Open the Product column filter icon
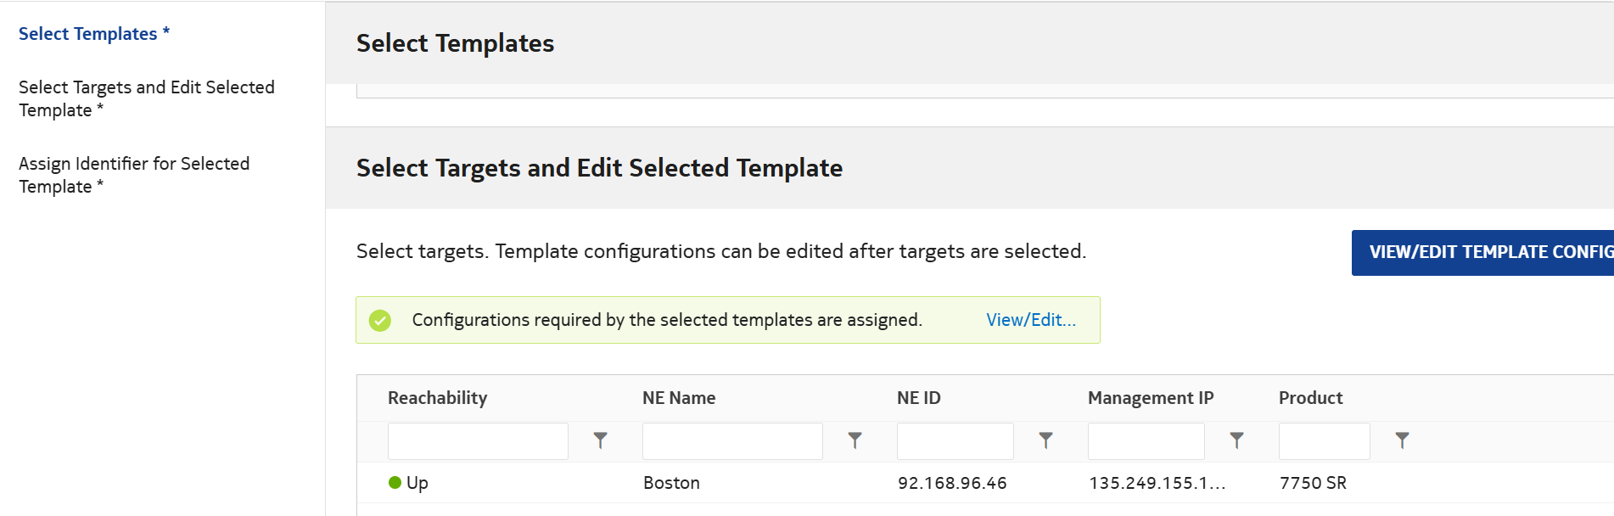Image resolution: width=1614 pixels, height=516 pixels. 1402,440
